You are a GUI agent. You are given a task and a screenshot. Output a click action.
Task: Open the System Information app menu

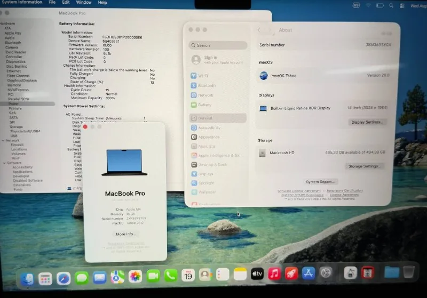22,2
